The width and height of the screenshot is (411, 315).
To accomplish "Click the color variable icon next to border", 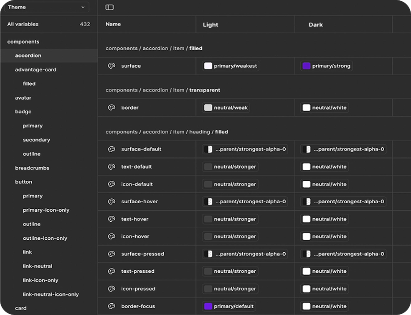I will point(111,108).
